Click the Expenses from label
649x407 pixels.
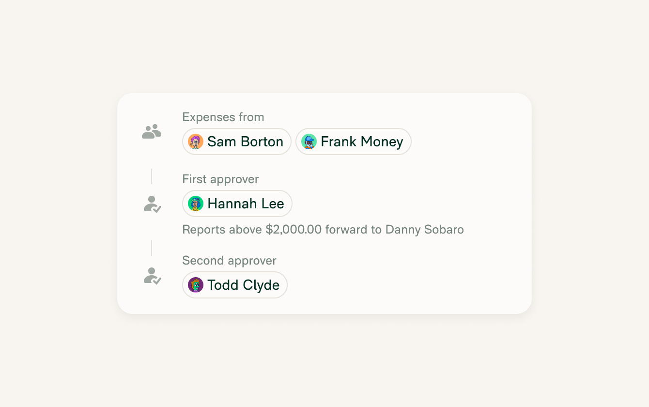click(223, 117)
